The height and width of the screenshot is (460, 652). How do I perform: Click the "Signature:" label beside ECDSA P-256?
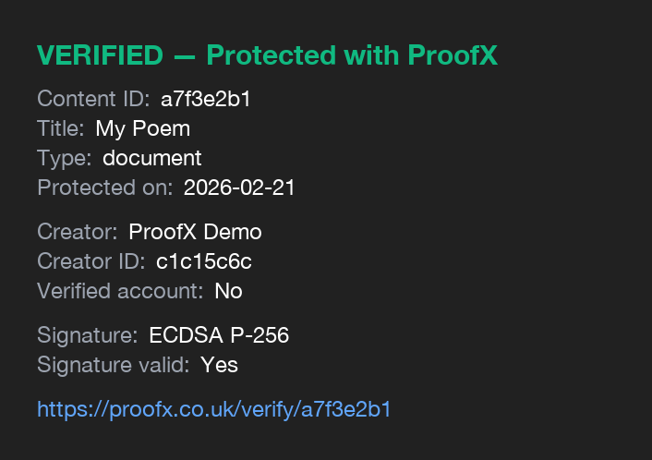(x=88, y=335)
